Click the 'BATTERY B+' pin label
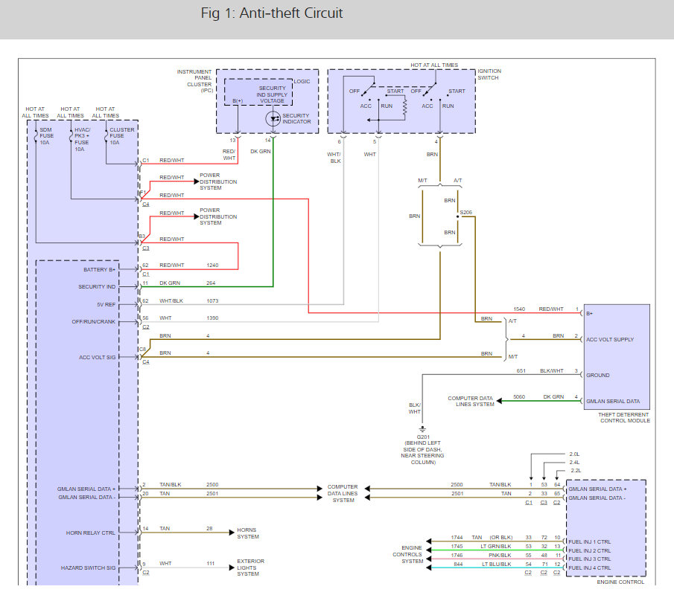The image size is (674, 598). (99, 269)
